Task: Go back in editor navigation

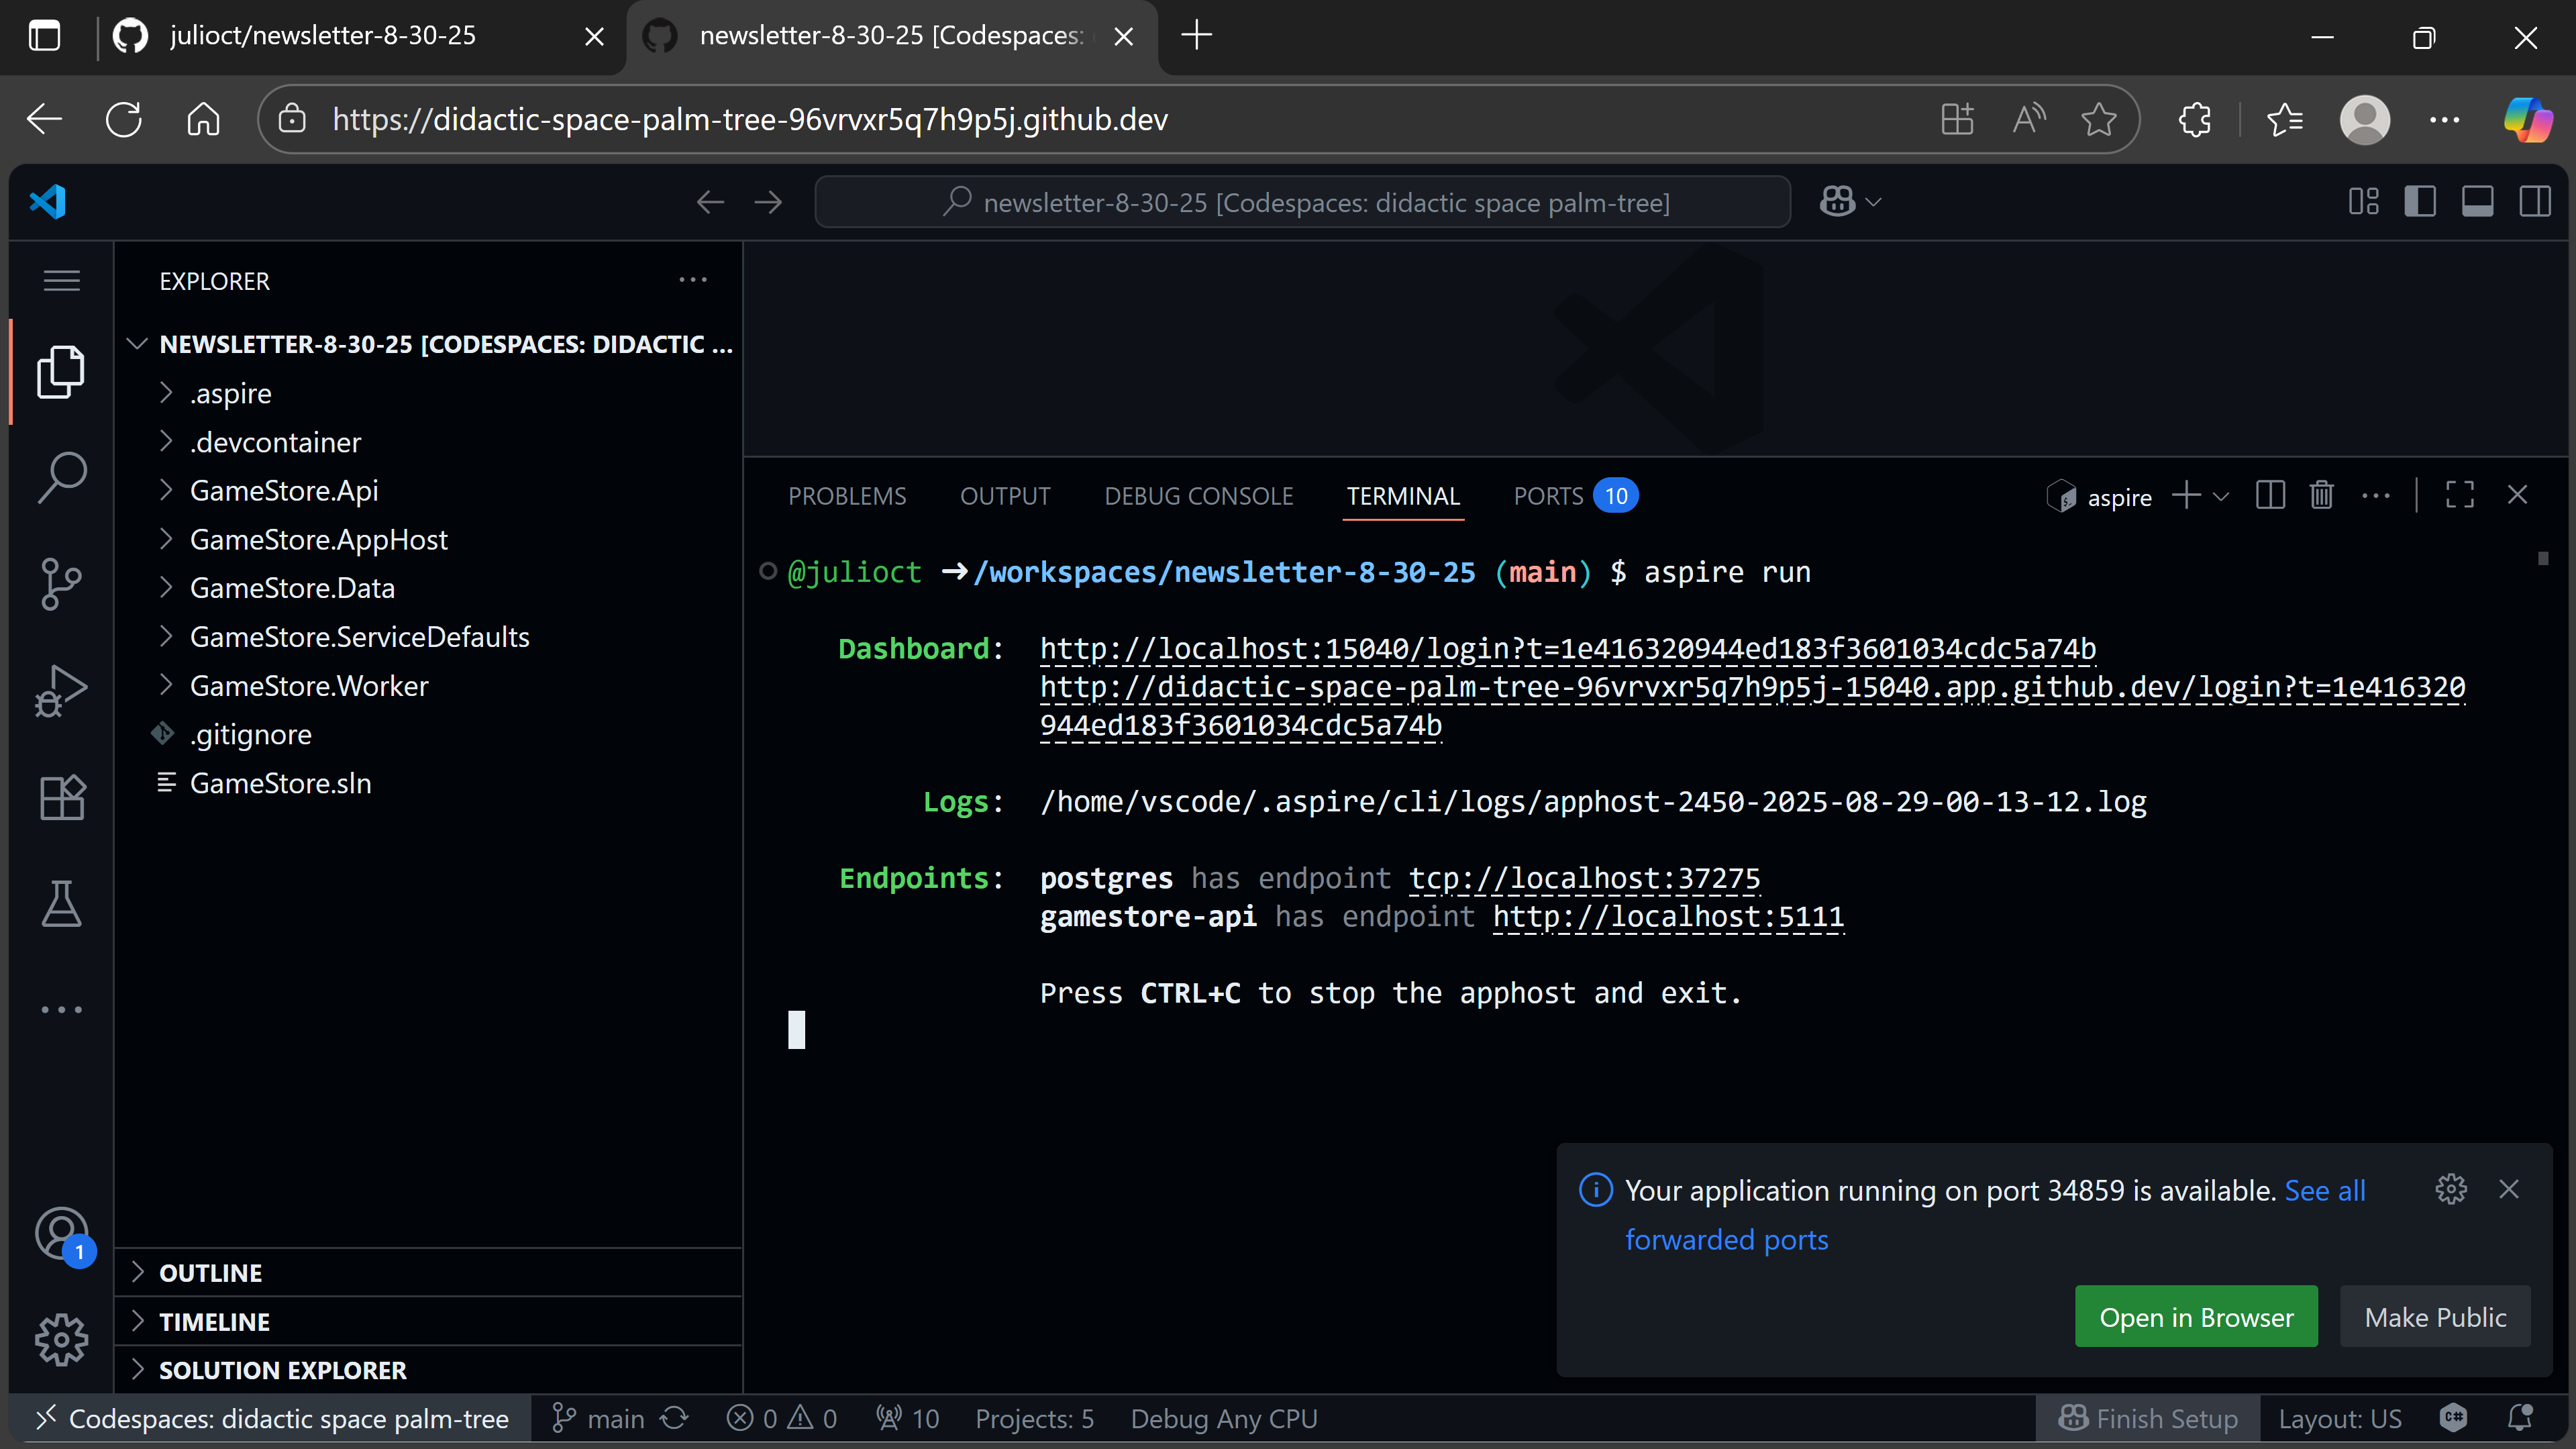Action: pyautogui.click(x=710, y=202)
